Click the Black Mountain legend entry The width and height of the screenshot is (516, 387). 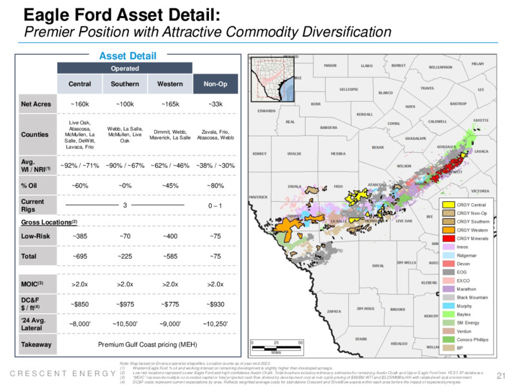(465, 297)
